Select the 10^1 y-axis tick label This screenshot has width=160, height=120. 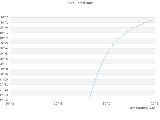point(4,22)
